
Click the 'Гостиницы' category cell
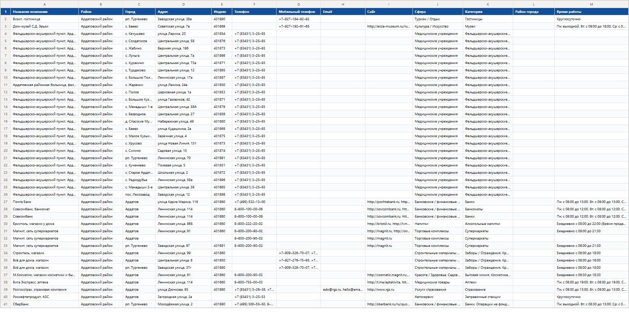(488, 19)
